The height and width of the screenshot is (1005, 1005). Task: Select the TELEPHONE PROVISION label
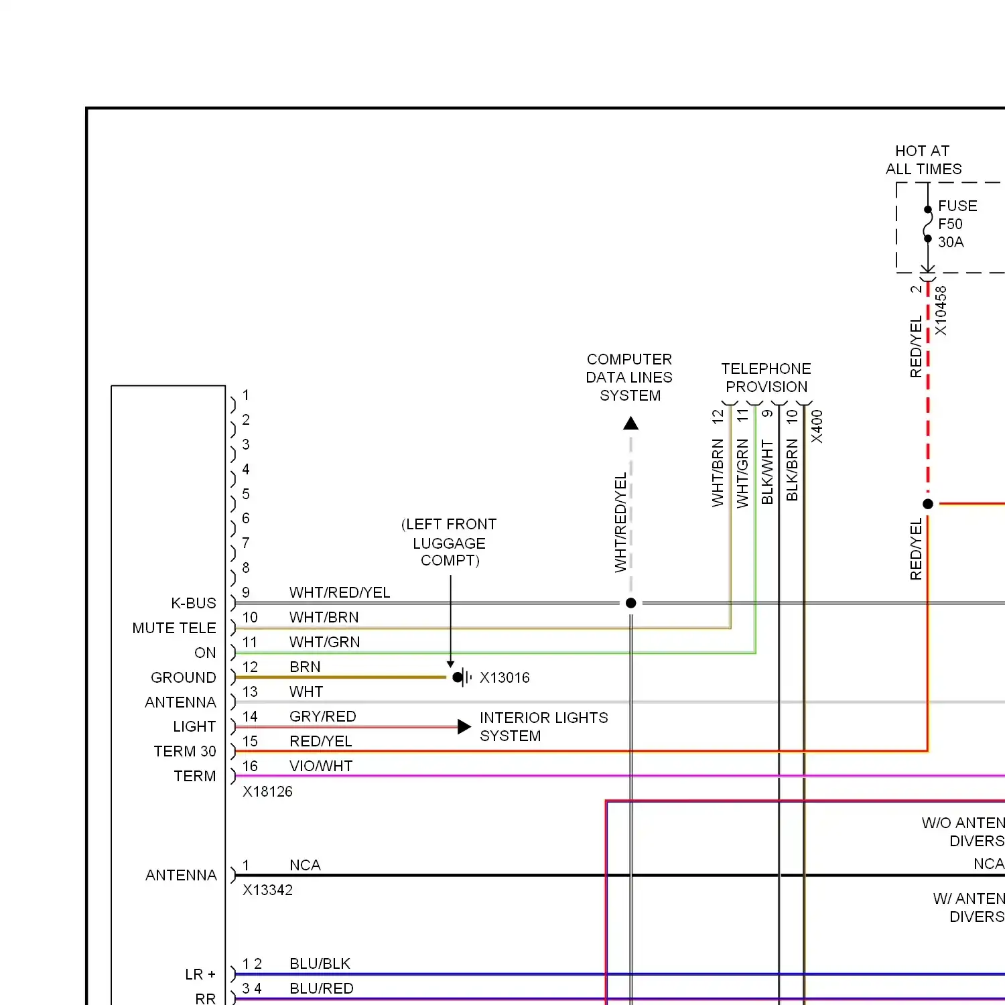[x=766, y=378]
